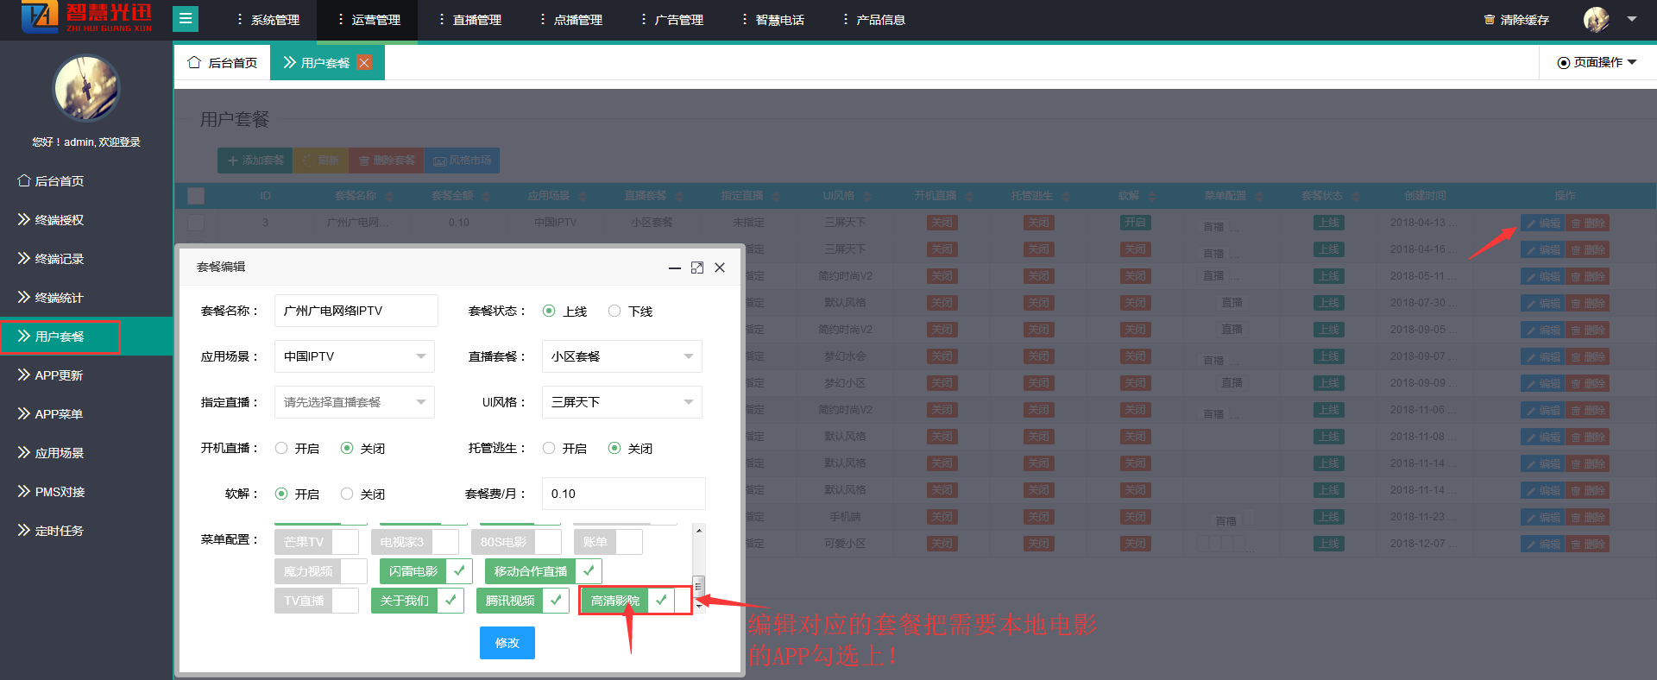1657x680 pixels.
Task: Select APP更新 in the sidebar
Action: 59,375
